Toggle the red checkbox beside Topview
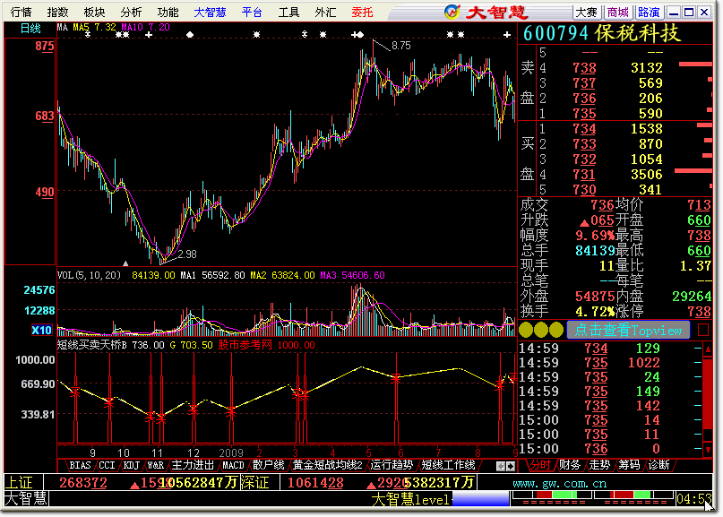 point(703,331)
